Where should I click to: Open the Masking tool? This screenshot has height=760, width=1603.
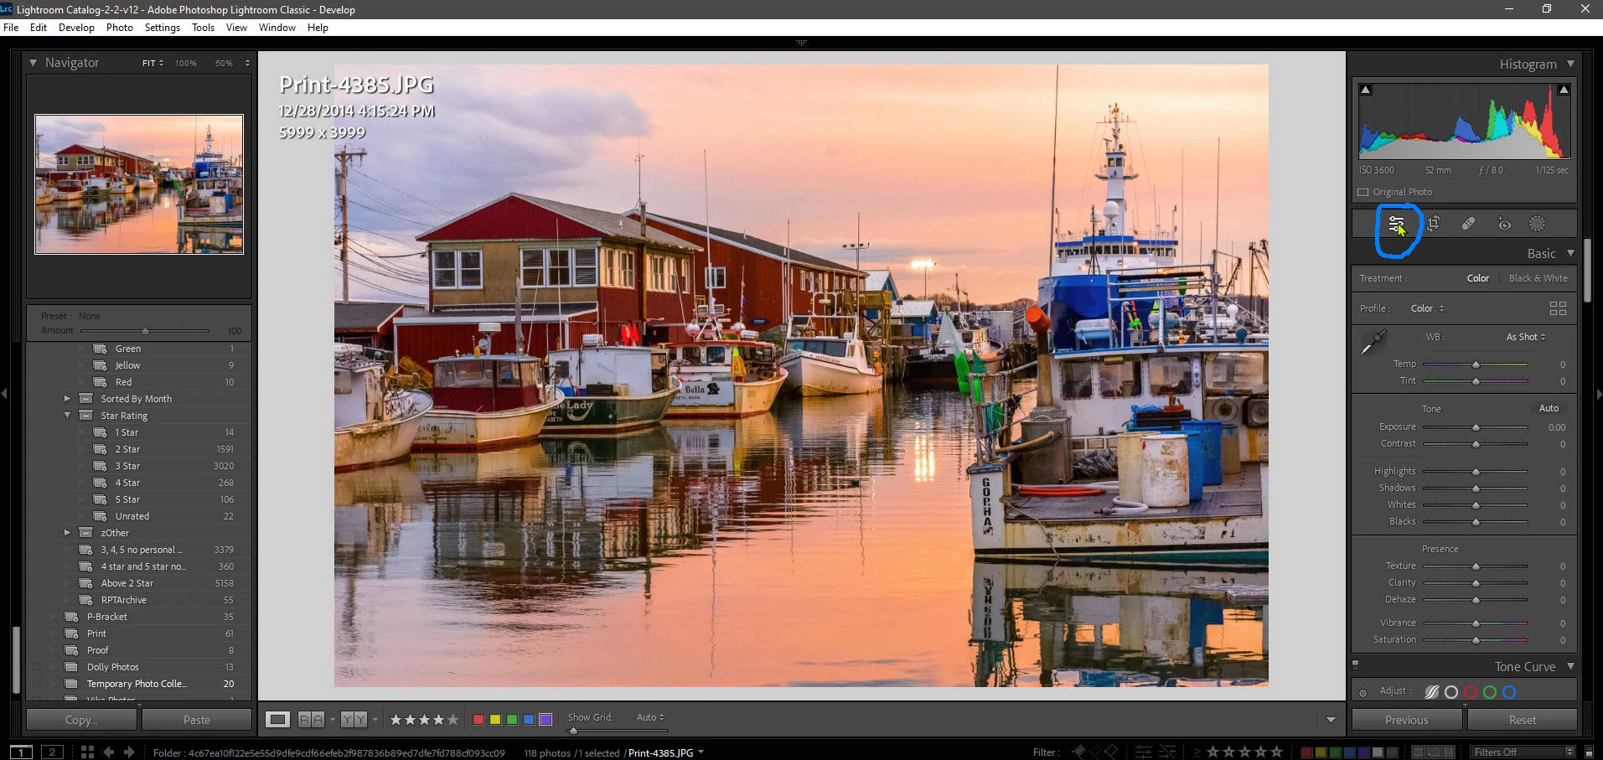click(1537, 224)
